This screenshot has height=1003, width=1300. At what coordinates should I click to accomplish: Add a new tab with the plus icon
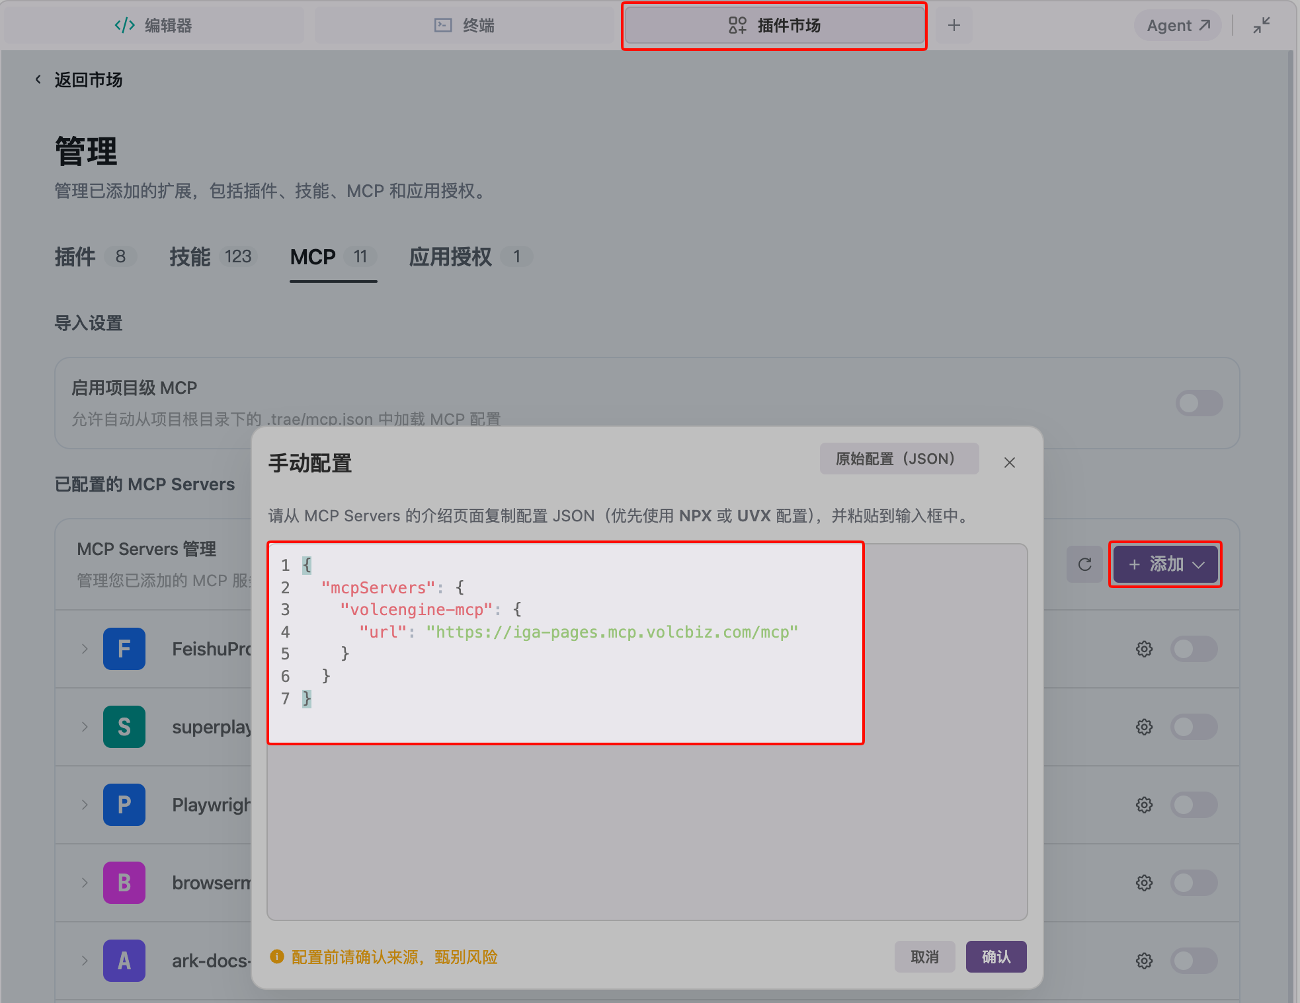tap(954, 26)
